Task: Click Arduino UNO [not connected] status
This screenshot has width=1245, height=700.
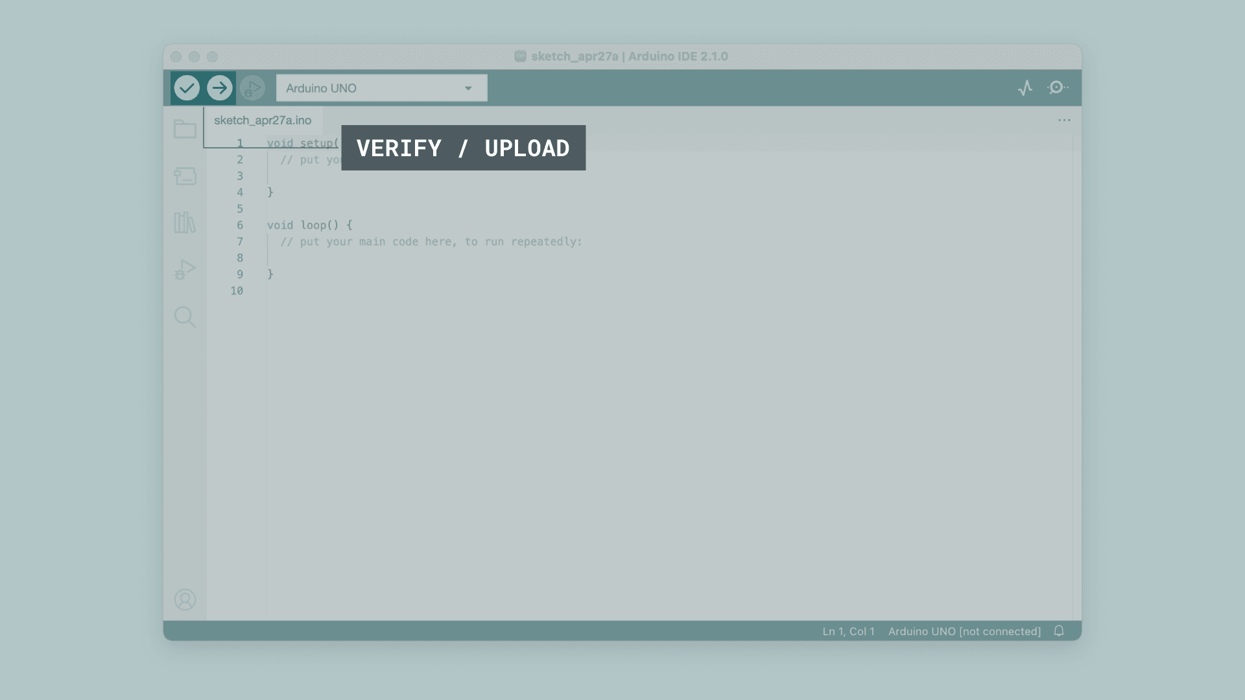Action: click(964, 631)
